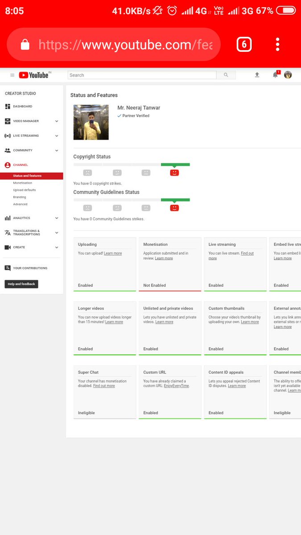The height and width of the screenshot is (535, 301).
Task: Click red smiley under Community Guidelines Status
Action: pos(174,207)
